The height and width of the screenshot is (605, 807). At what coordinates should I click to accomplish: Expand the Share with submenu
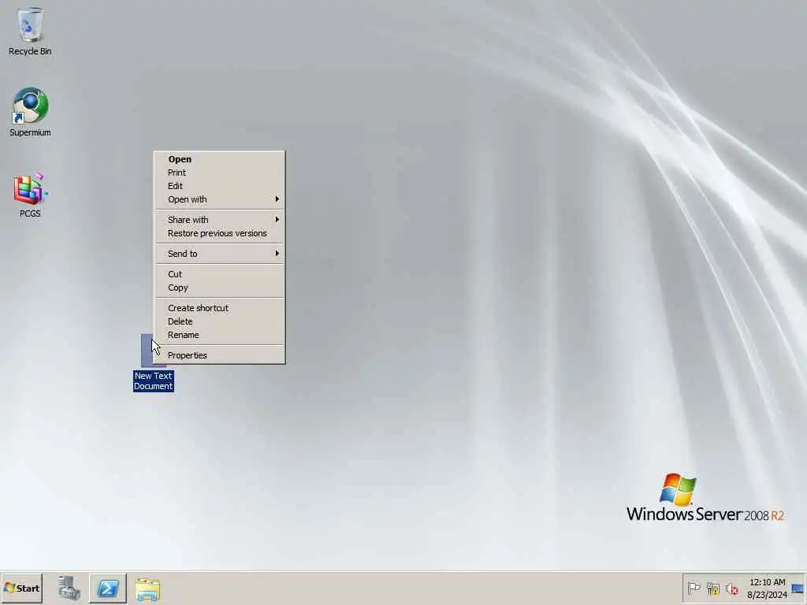coord(219,220)
